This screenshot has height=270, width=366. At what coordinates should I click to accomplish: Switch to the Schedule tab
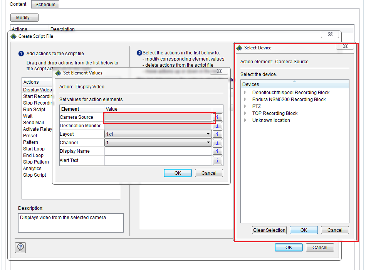click(x=45, y=4)
